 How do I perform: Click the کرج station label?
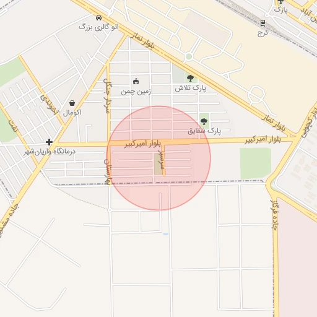pos(263,33)
